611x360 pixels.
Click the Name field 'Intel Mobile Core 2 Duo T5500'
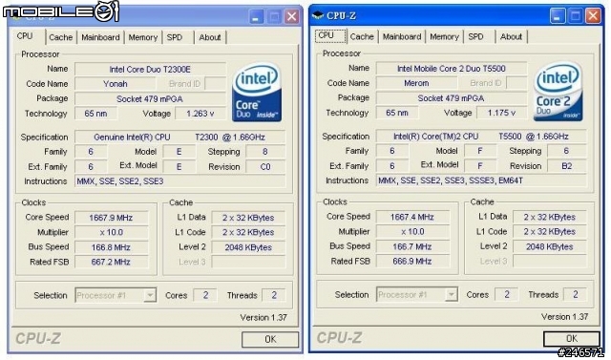click(452, 69)
